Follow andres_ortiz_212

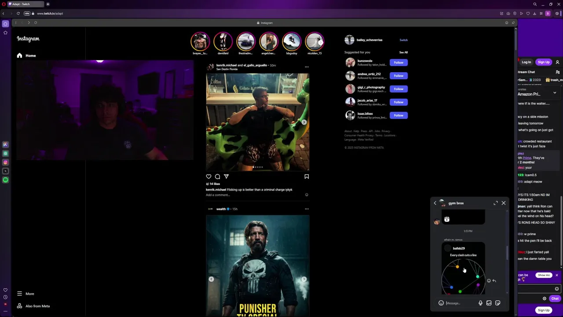click(398, 76)
